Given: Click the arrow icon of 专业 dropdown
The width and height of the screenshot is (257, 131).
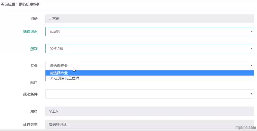Looking at the screenshot, I should point(251,65).
